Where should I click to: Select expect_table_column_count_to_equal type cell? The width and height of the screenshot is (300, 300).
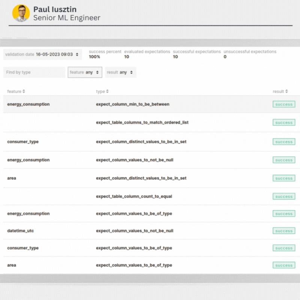[x=134, y=196]
